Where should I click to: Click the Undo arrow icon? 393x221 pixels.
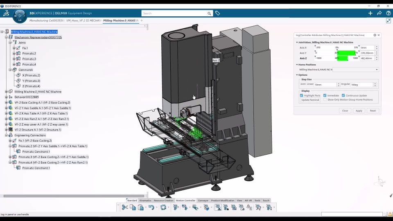(151, 207)
